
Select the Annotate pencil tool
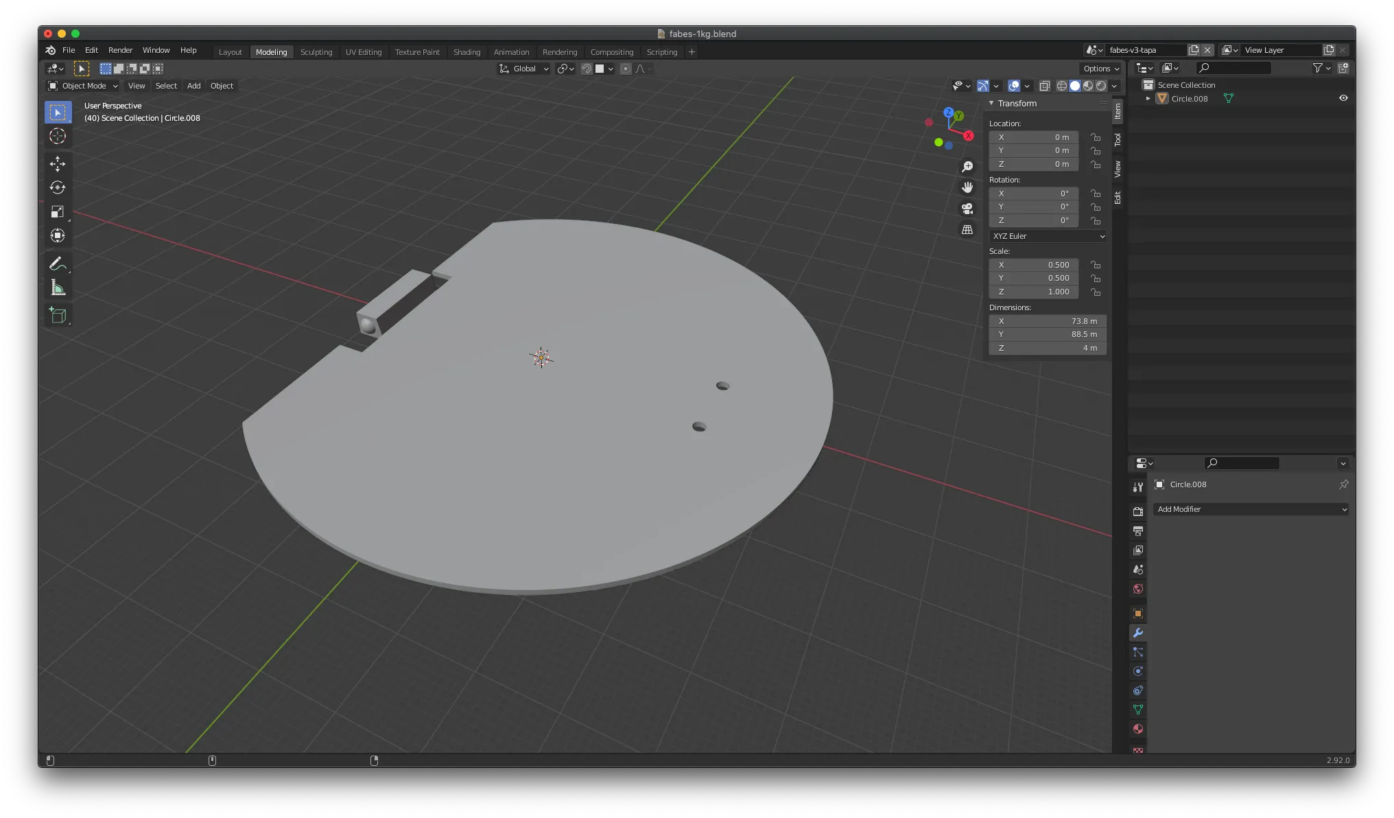coord(58,264)
